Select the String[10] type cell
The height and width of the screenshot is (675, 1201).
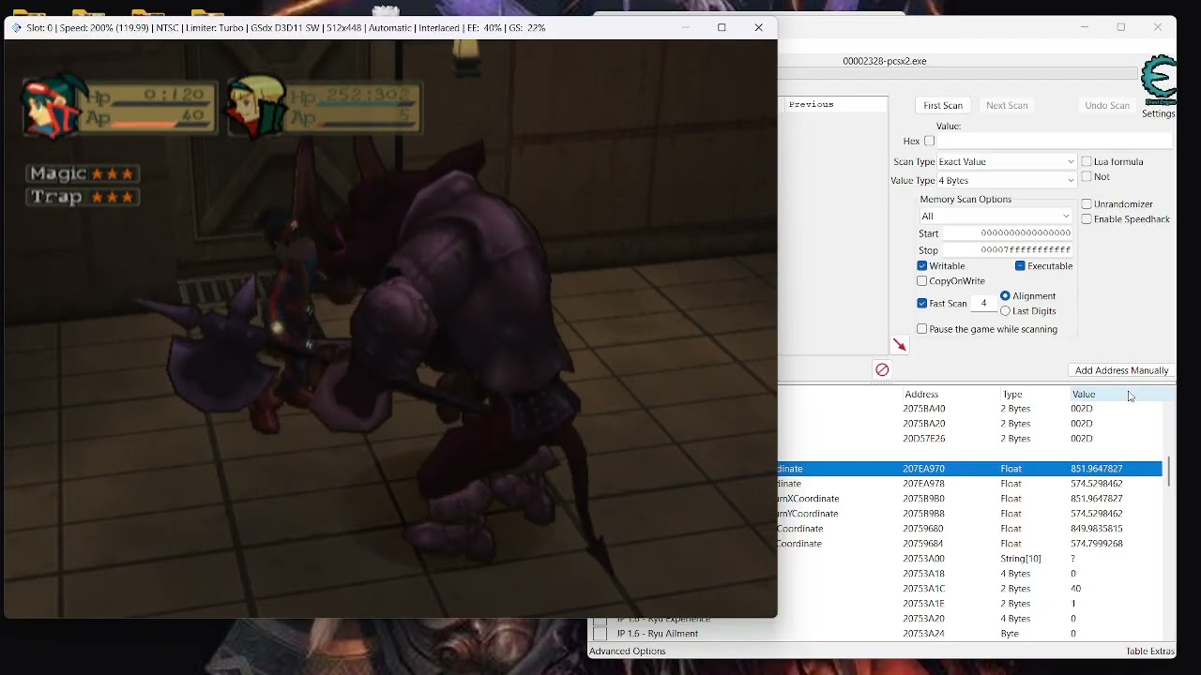(x=1021, y=559)
